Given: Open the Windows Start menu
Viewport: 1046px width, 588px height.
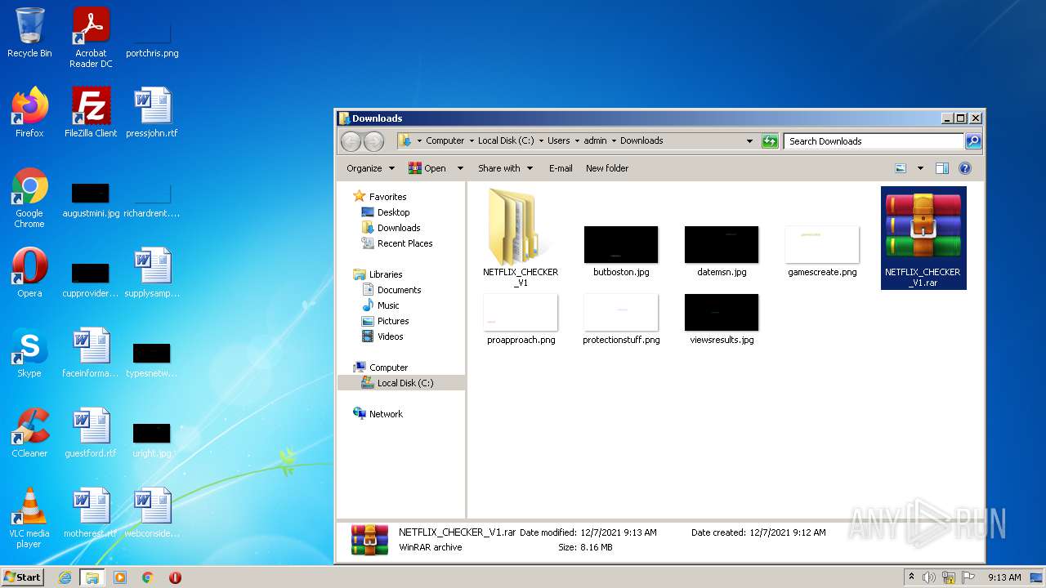Looking at the screenshot, I should (22, 577).
